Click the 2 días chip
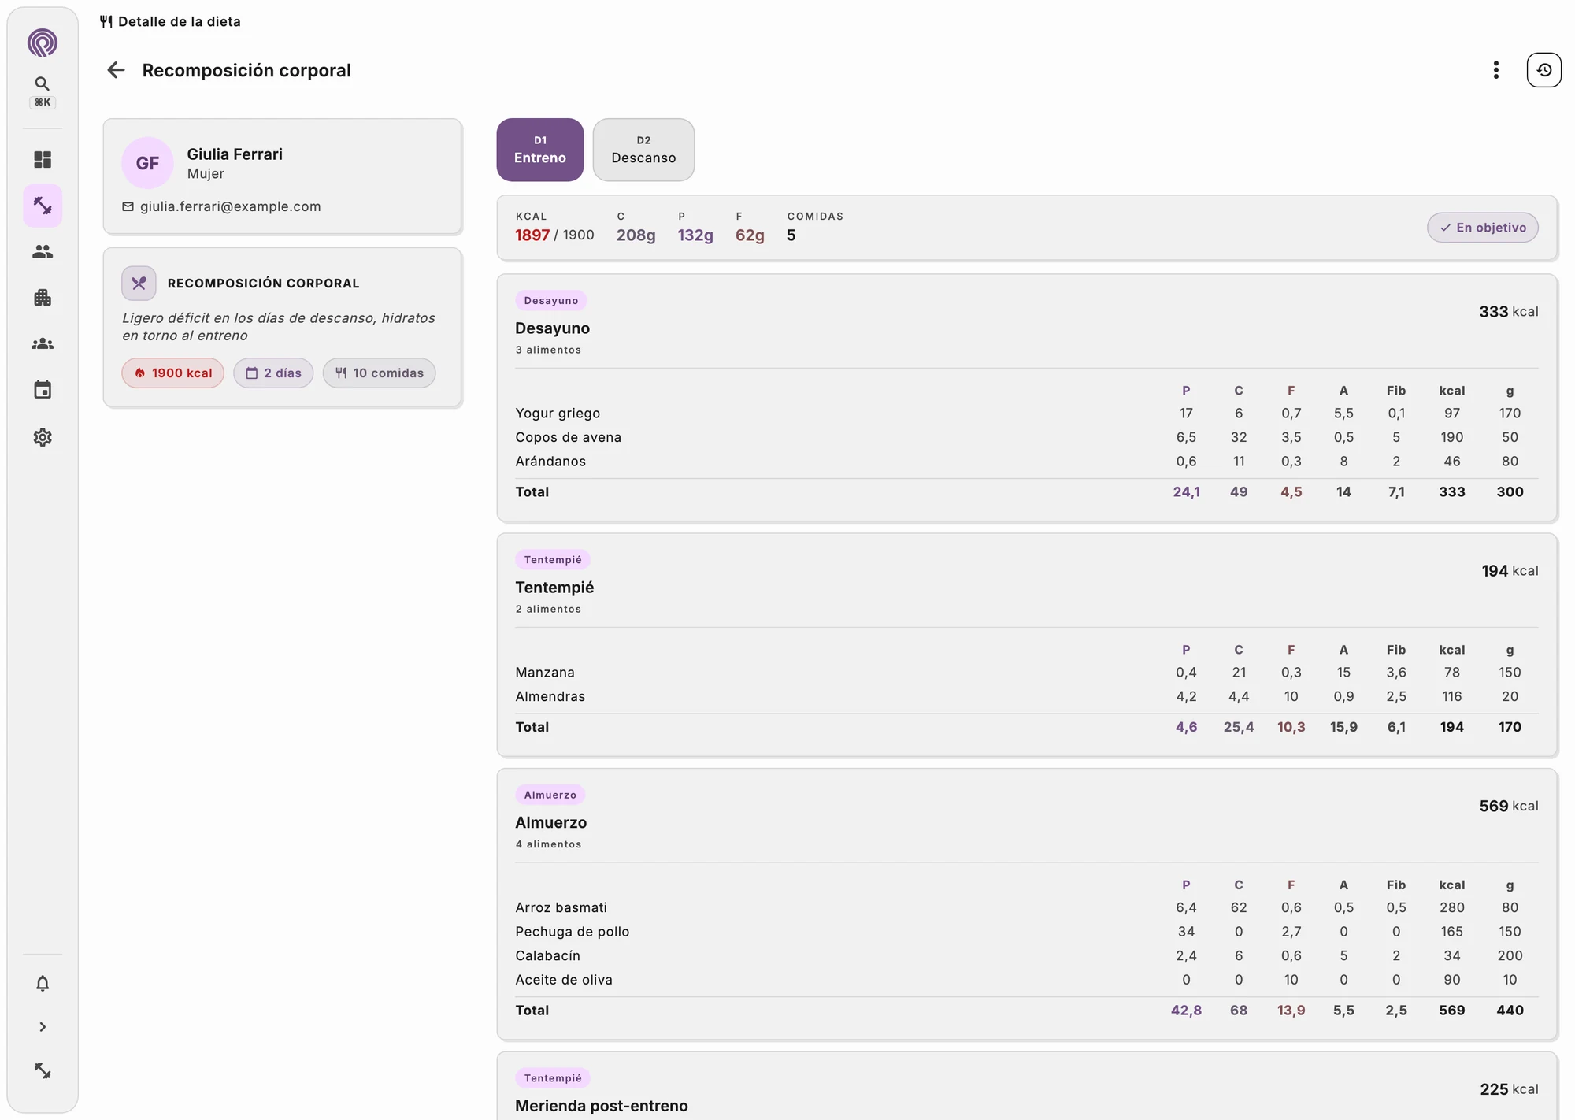Image resolution: width=1575 pixels, height=1120 pixels. click(x=273, y=373)
